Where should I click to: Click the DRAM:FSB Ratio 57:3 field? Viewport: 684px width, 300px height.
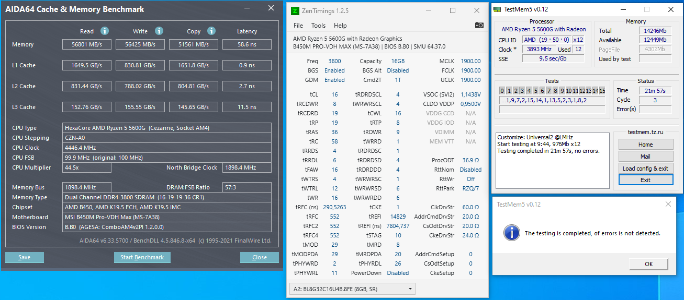[247, 187]
